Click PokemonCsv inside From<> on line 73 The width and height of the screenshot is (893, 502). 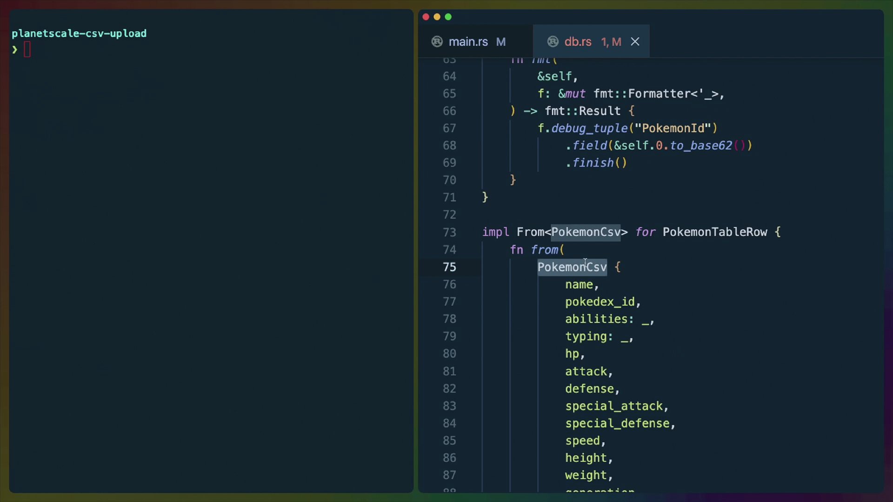586,232
